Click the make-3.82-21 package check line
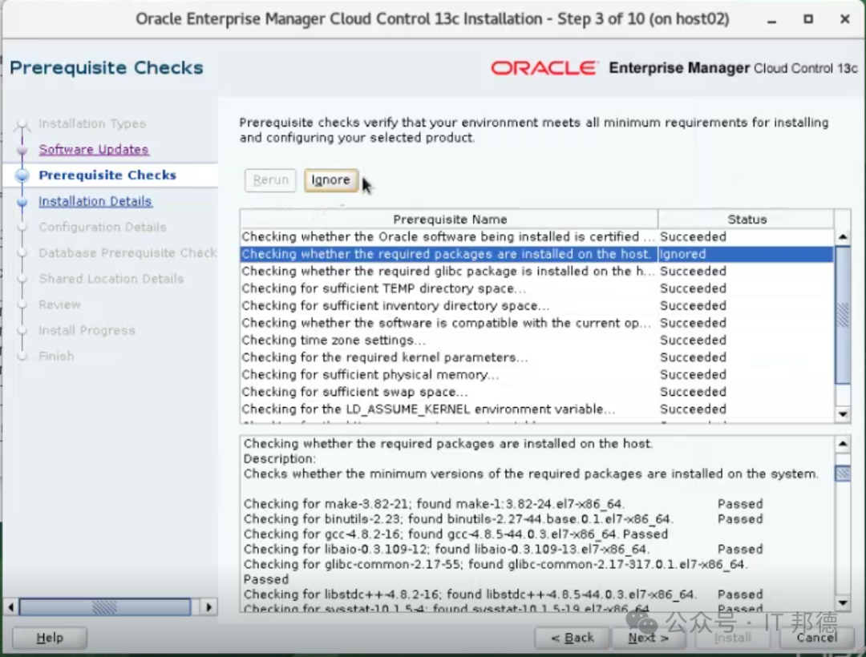The image size is (866, 657). pyautogui.click(x=503, y=504)
